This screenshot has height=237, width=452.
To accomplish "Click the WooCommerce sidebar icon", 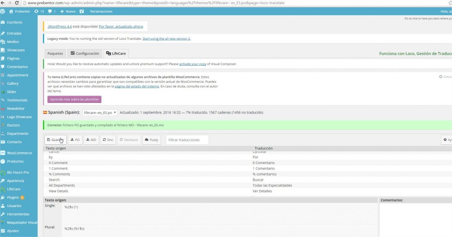I will tap(3, 153).
